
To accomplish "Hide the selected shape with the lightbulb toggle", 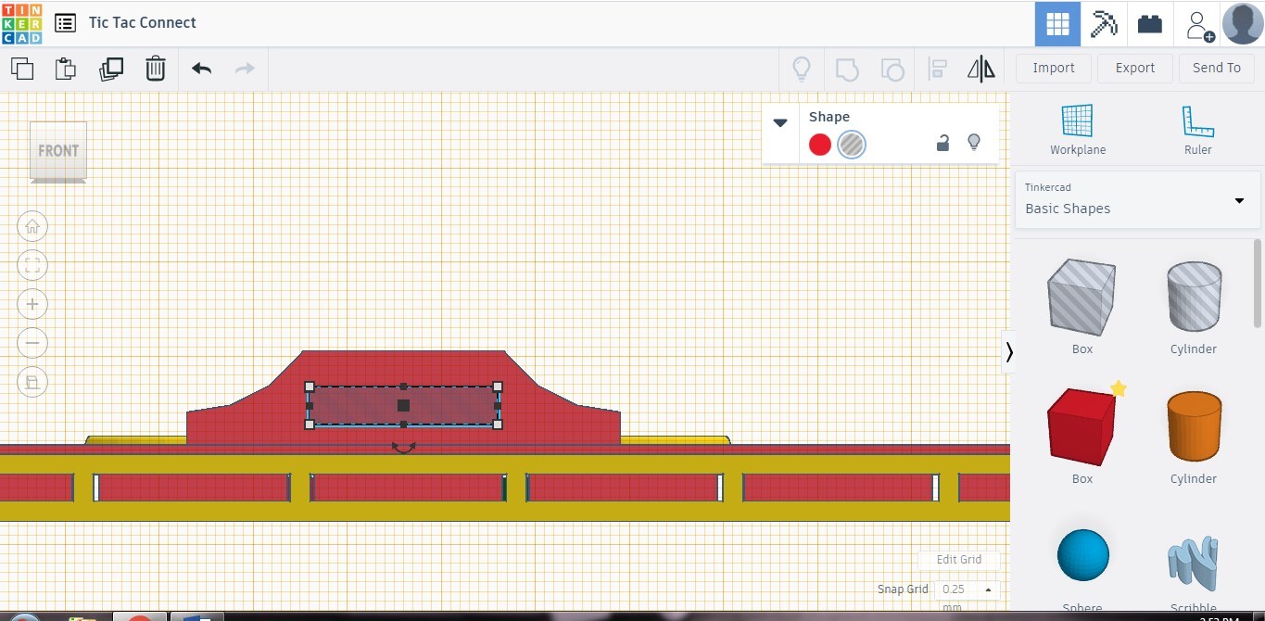I will (x=974, y=142).
